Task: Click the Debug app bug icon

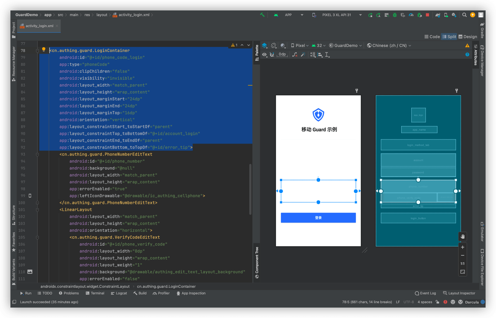Action: (394, 15)
